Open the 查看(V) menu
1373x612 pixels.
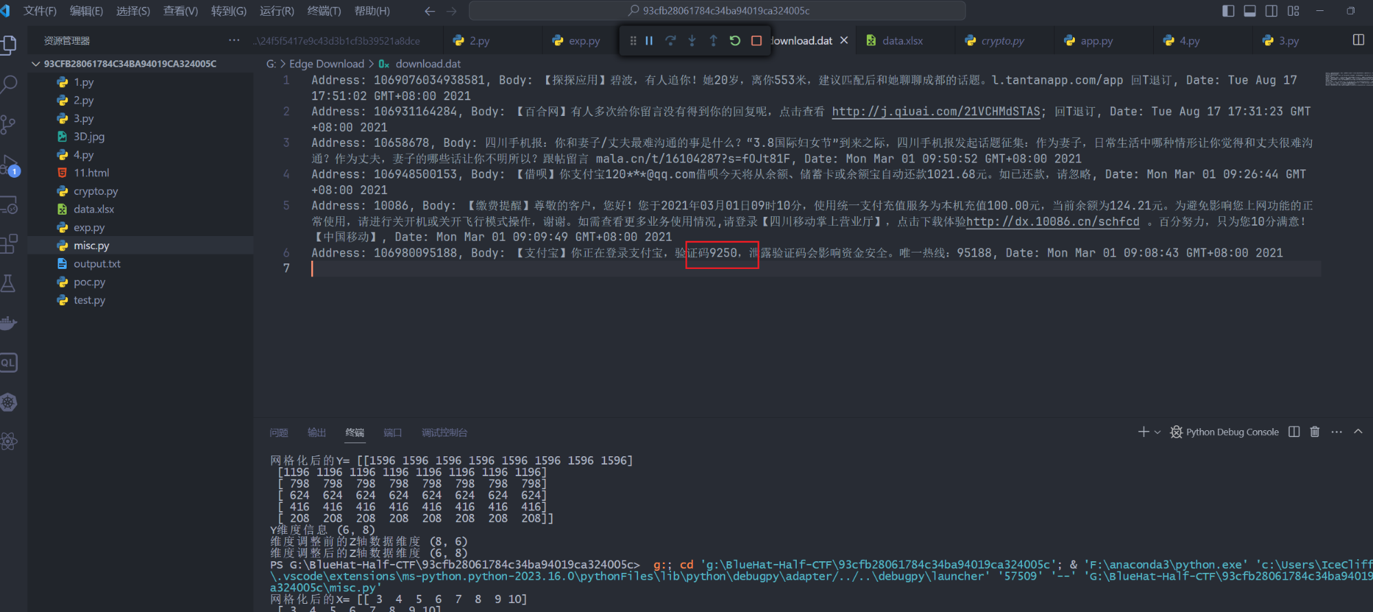point(181,11)
